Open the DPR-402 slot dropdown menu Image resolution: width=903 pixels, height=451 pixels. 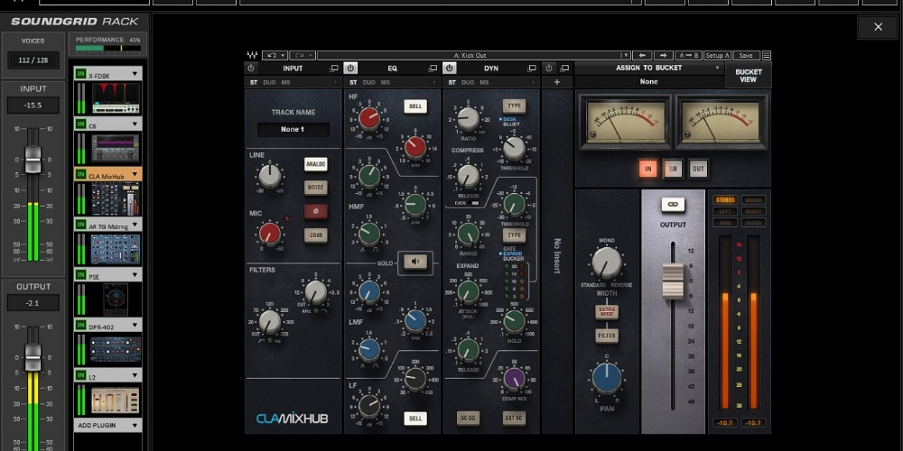point(135,326)
